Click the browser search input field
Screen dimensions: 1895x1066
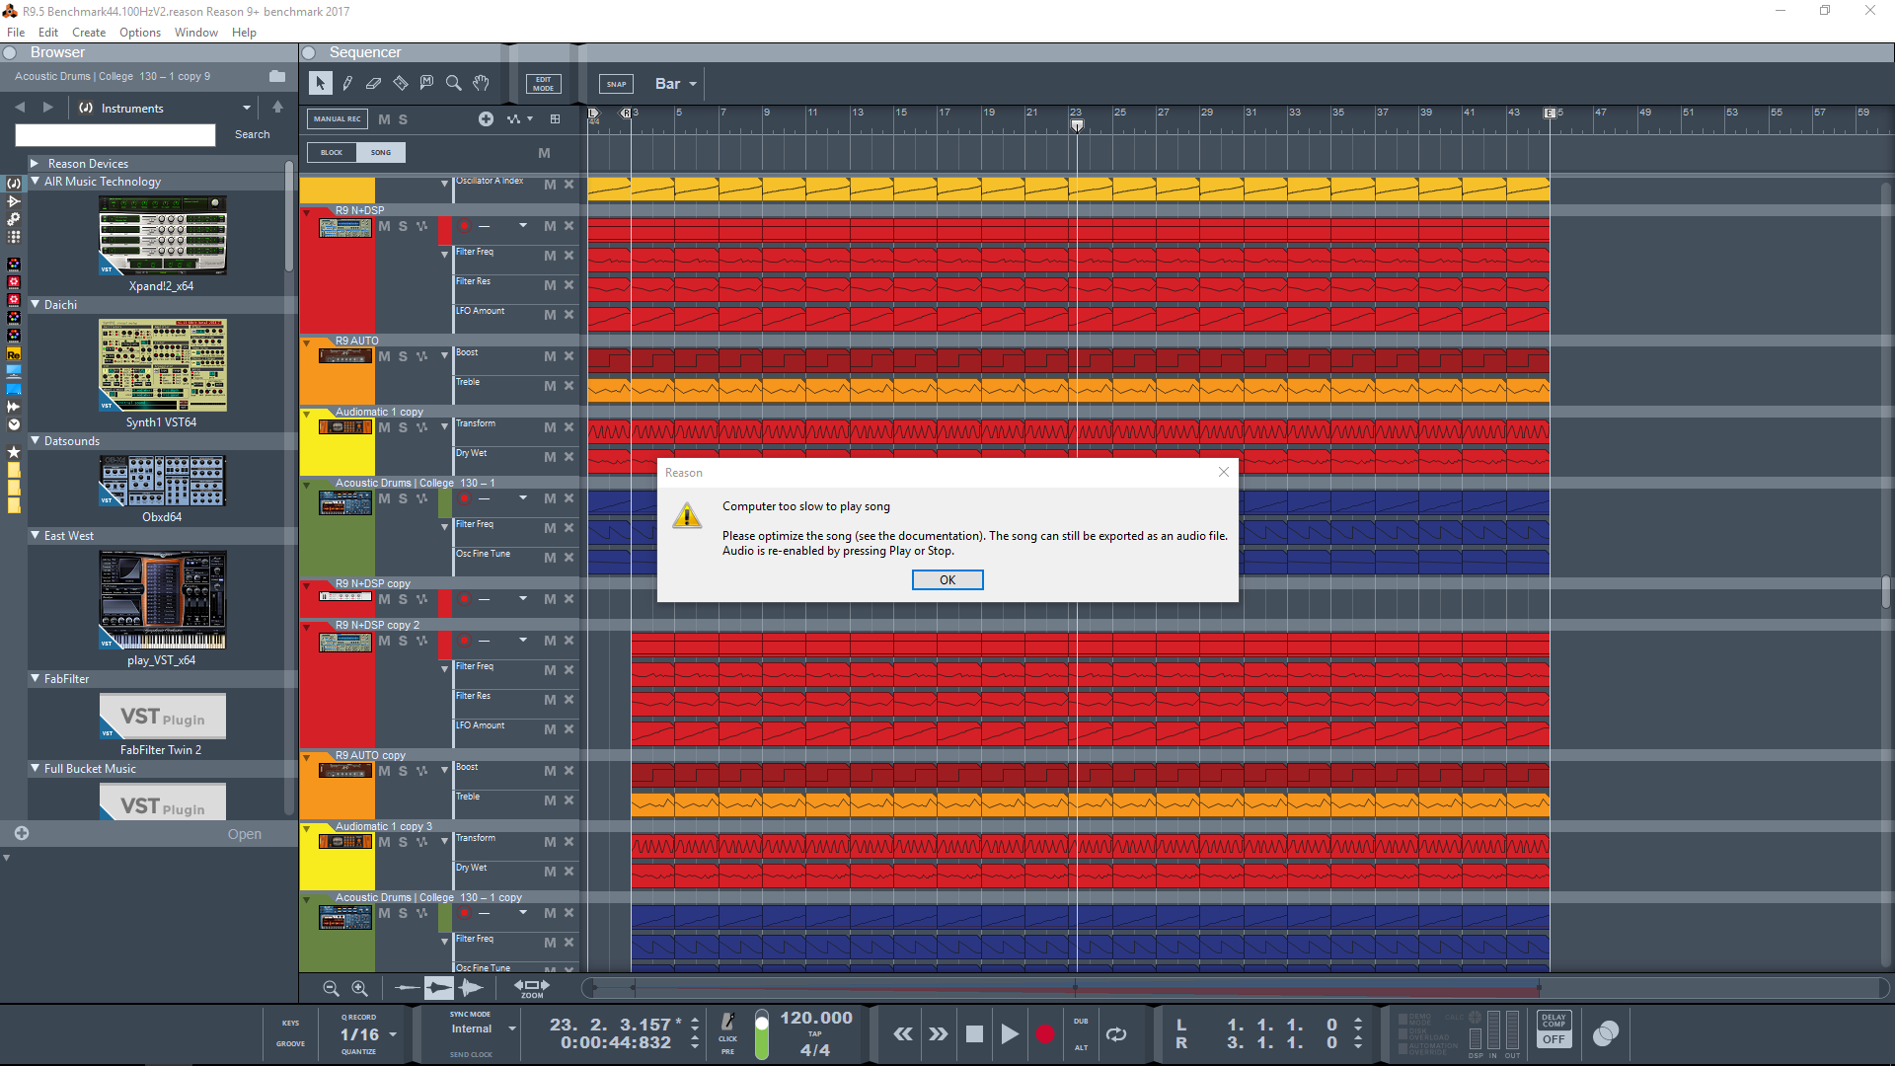pyautogui.click(x=115, y=135)
